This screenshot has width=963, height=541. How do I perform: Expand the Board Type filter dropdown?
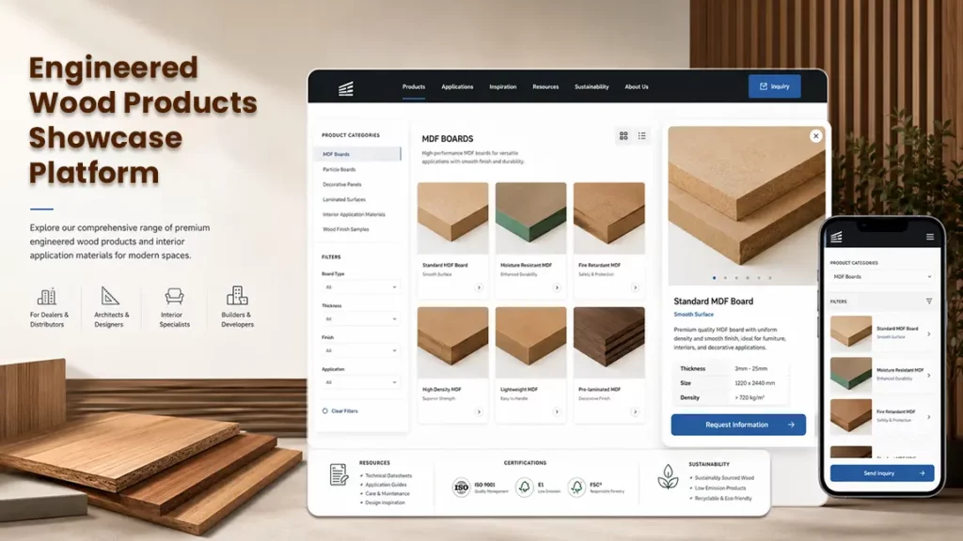360,287
